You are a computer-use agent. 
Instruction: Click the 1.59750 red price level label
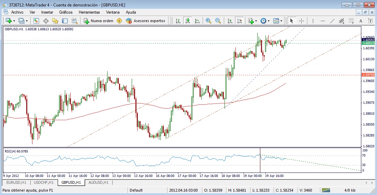(368, 75)
